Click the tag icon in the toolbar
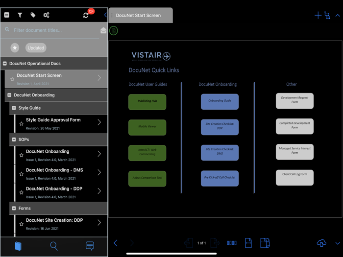Screen dimensions: 343x257 point(33,15)
